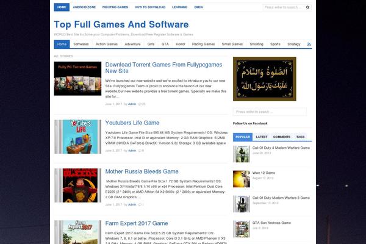The height and width of the screenshot is (244, 366).
Task: Open DMCA page link
Action: (199, 7)
